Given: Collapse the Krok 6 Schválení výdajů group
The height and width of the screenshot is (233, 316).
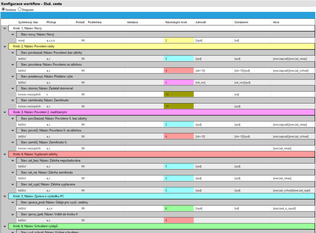Looking at the screenshot, I should [5, 226].
